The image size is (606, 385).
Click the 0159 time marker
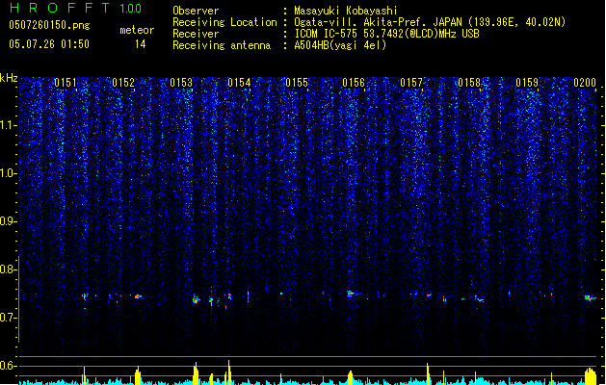coord(527,83)
